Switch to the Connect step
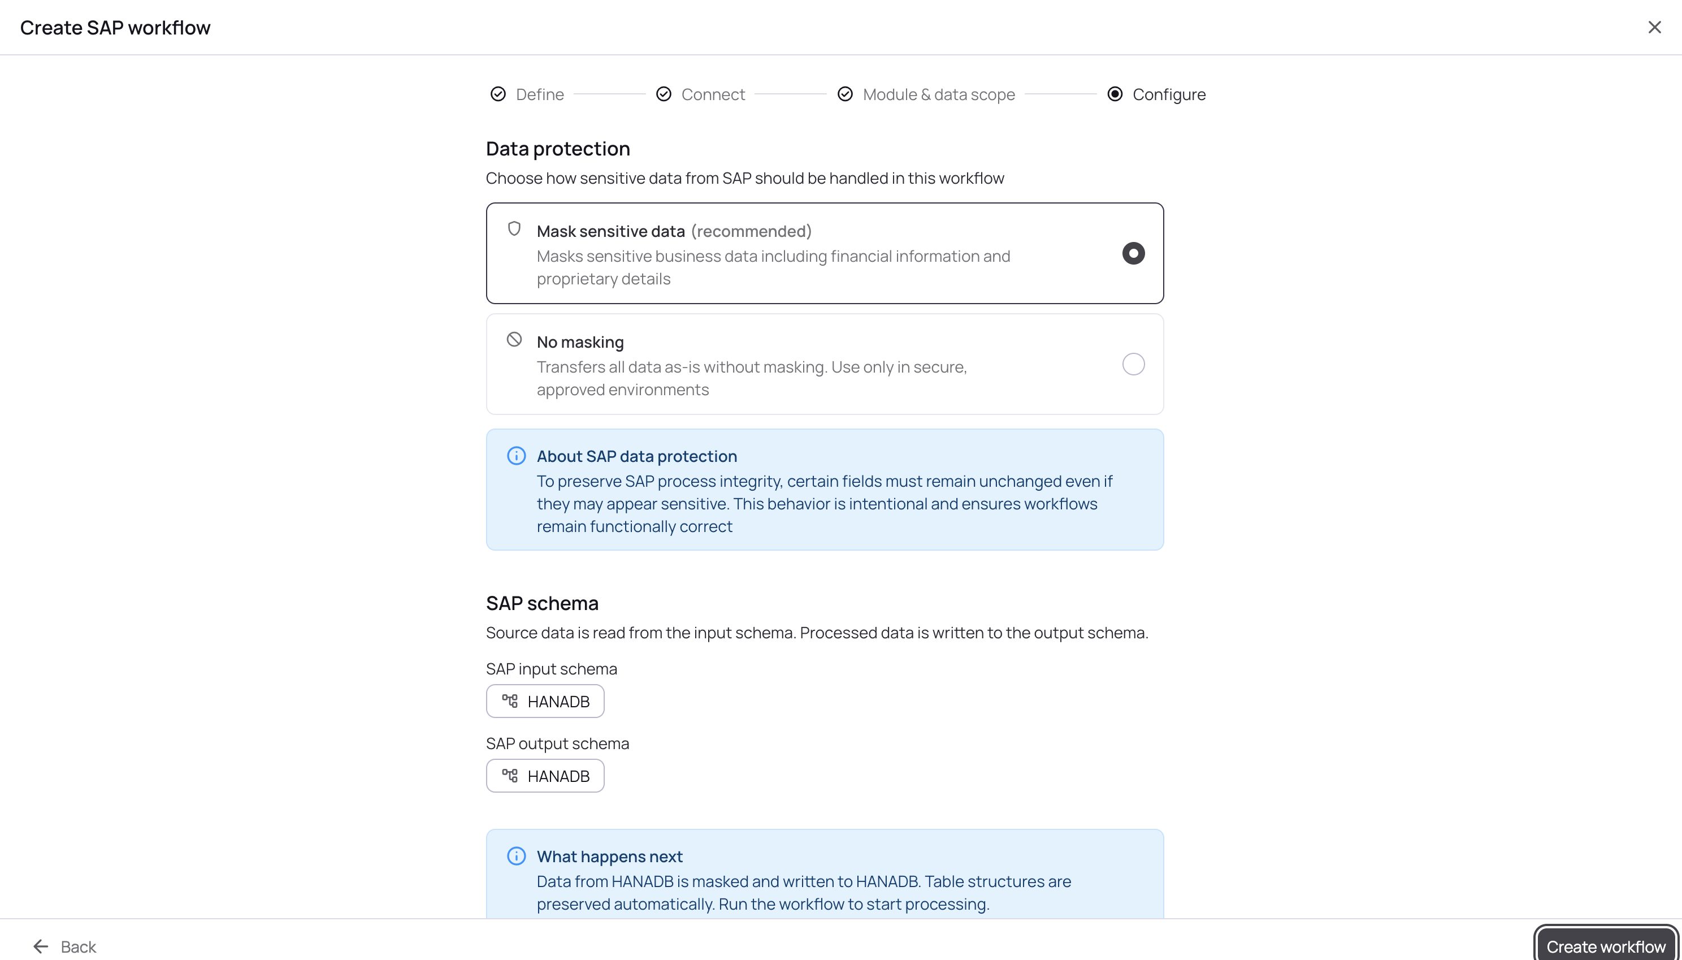1682x960 pixels. pos(713,94)
